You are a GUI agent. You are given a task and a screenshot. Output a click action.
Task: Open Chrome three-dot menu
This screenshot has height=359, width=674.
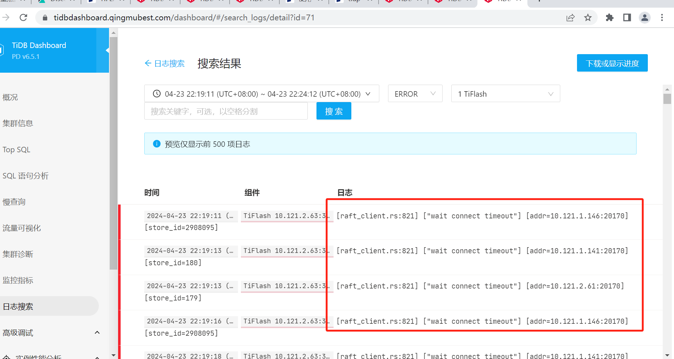click(662, 17)
